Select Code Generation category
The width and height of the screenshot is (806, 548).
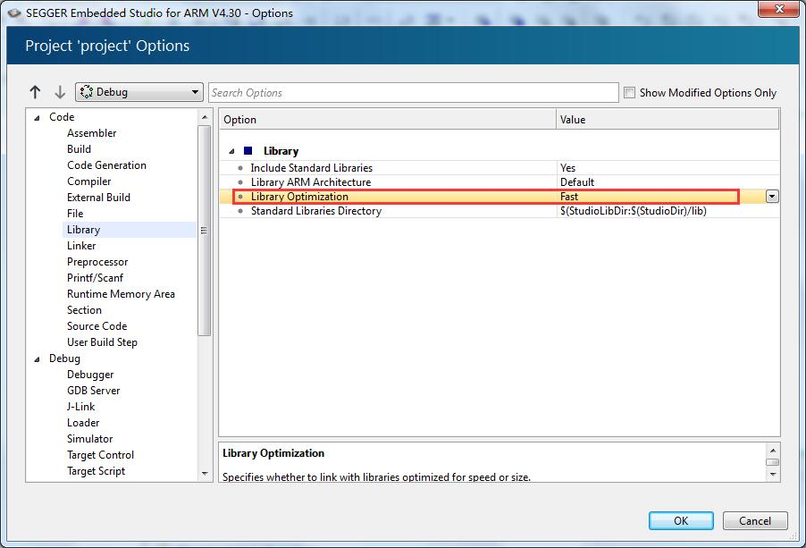click(x=106, y=165)
